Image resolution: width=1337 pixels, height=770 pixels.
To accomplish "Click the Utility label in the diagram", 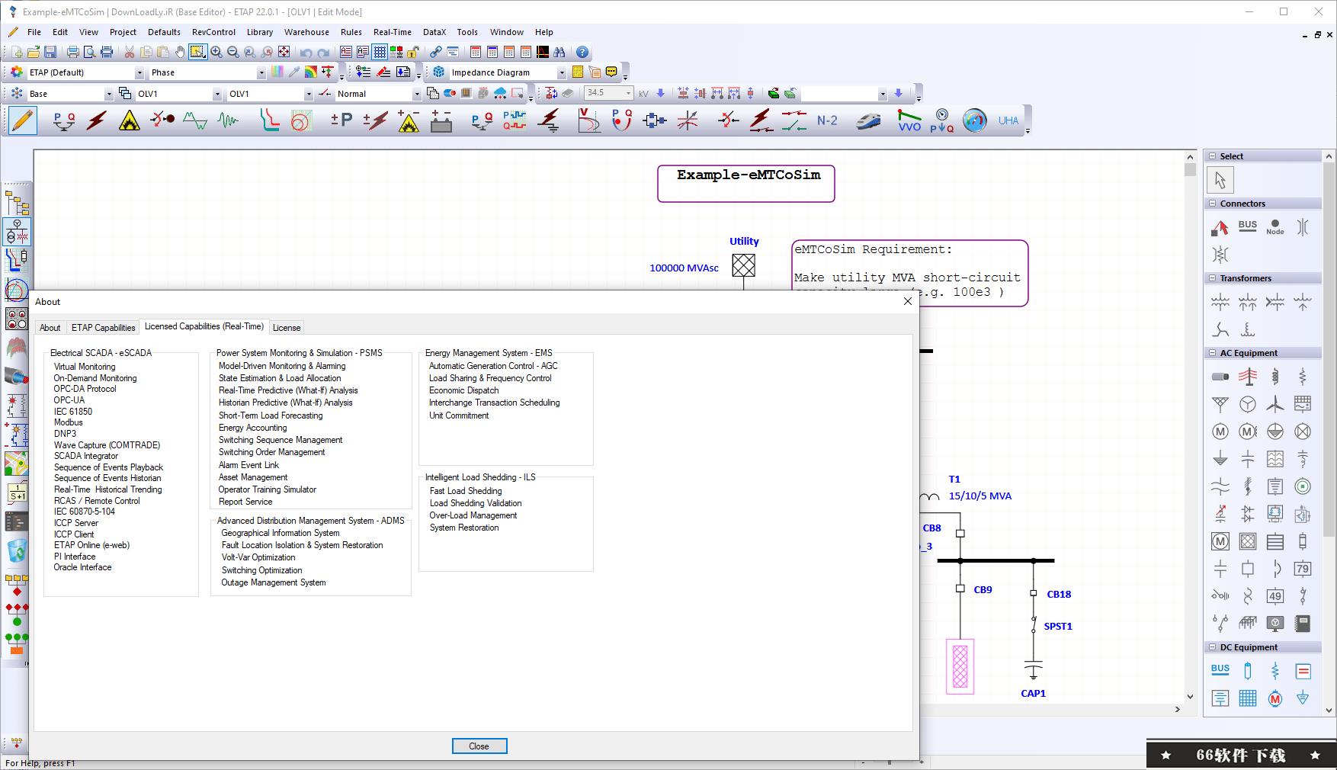I will pos(744,241).
